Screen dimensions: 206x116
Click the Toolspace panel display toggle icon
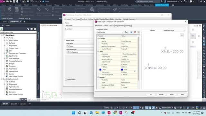click(x=32, y=29)
